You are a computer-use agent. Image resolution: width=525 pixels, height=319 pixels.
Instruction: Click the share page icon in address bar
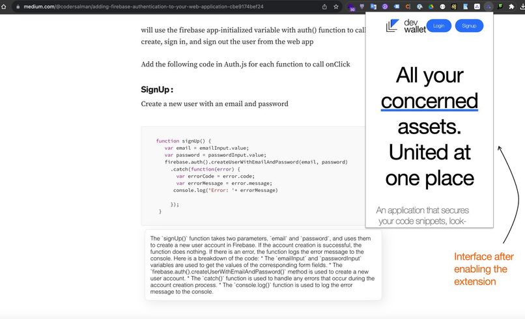[x=324, y=7]
